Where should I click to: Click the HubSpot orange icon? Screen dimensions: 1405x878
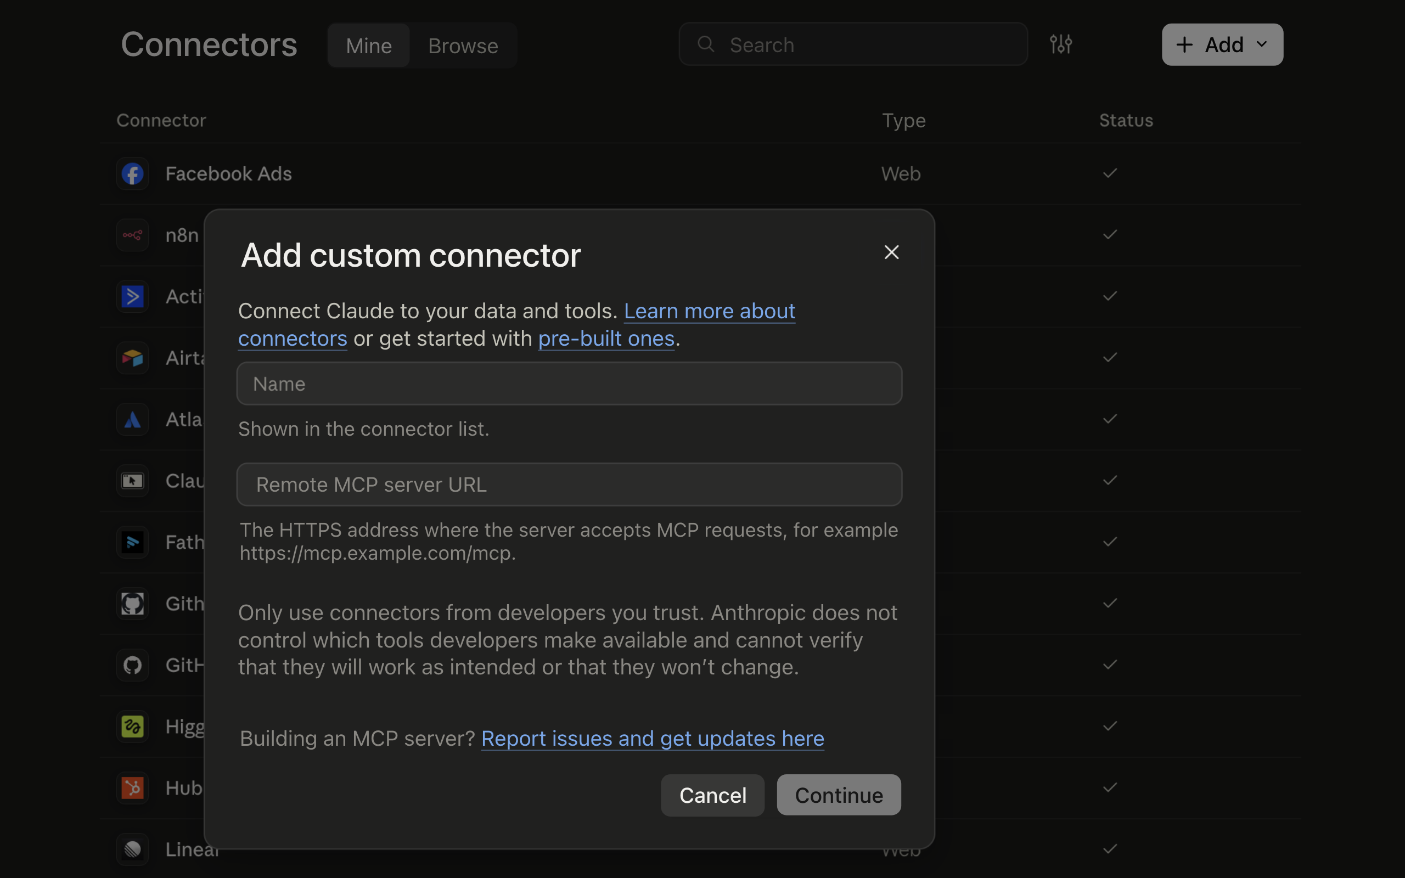[x=132, y=788]
